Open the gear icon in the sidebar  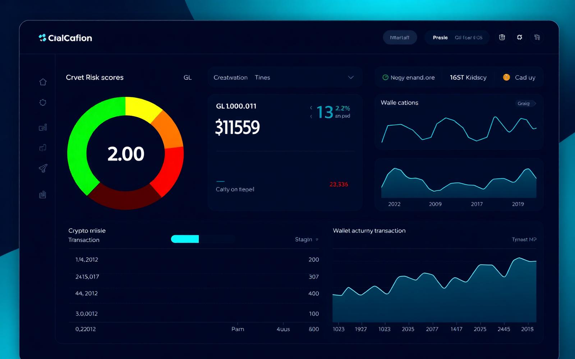pos(43,103)
